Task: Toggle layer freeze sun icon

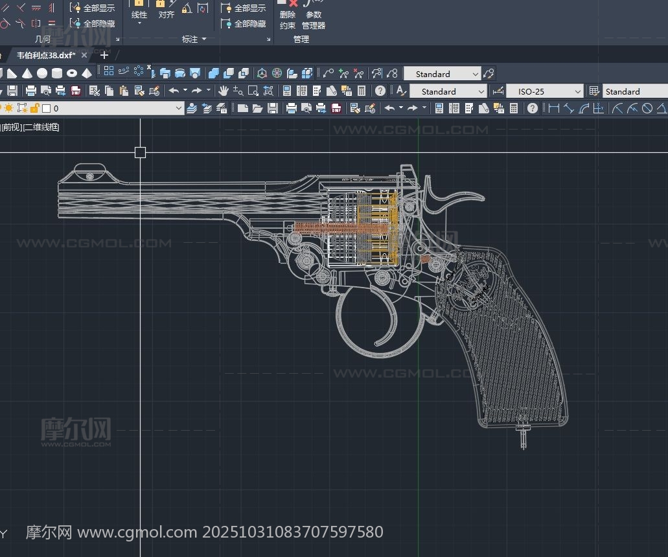Action: 9,108
